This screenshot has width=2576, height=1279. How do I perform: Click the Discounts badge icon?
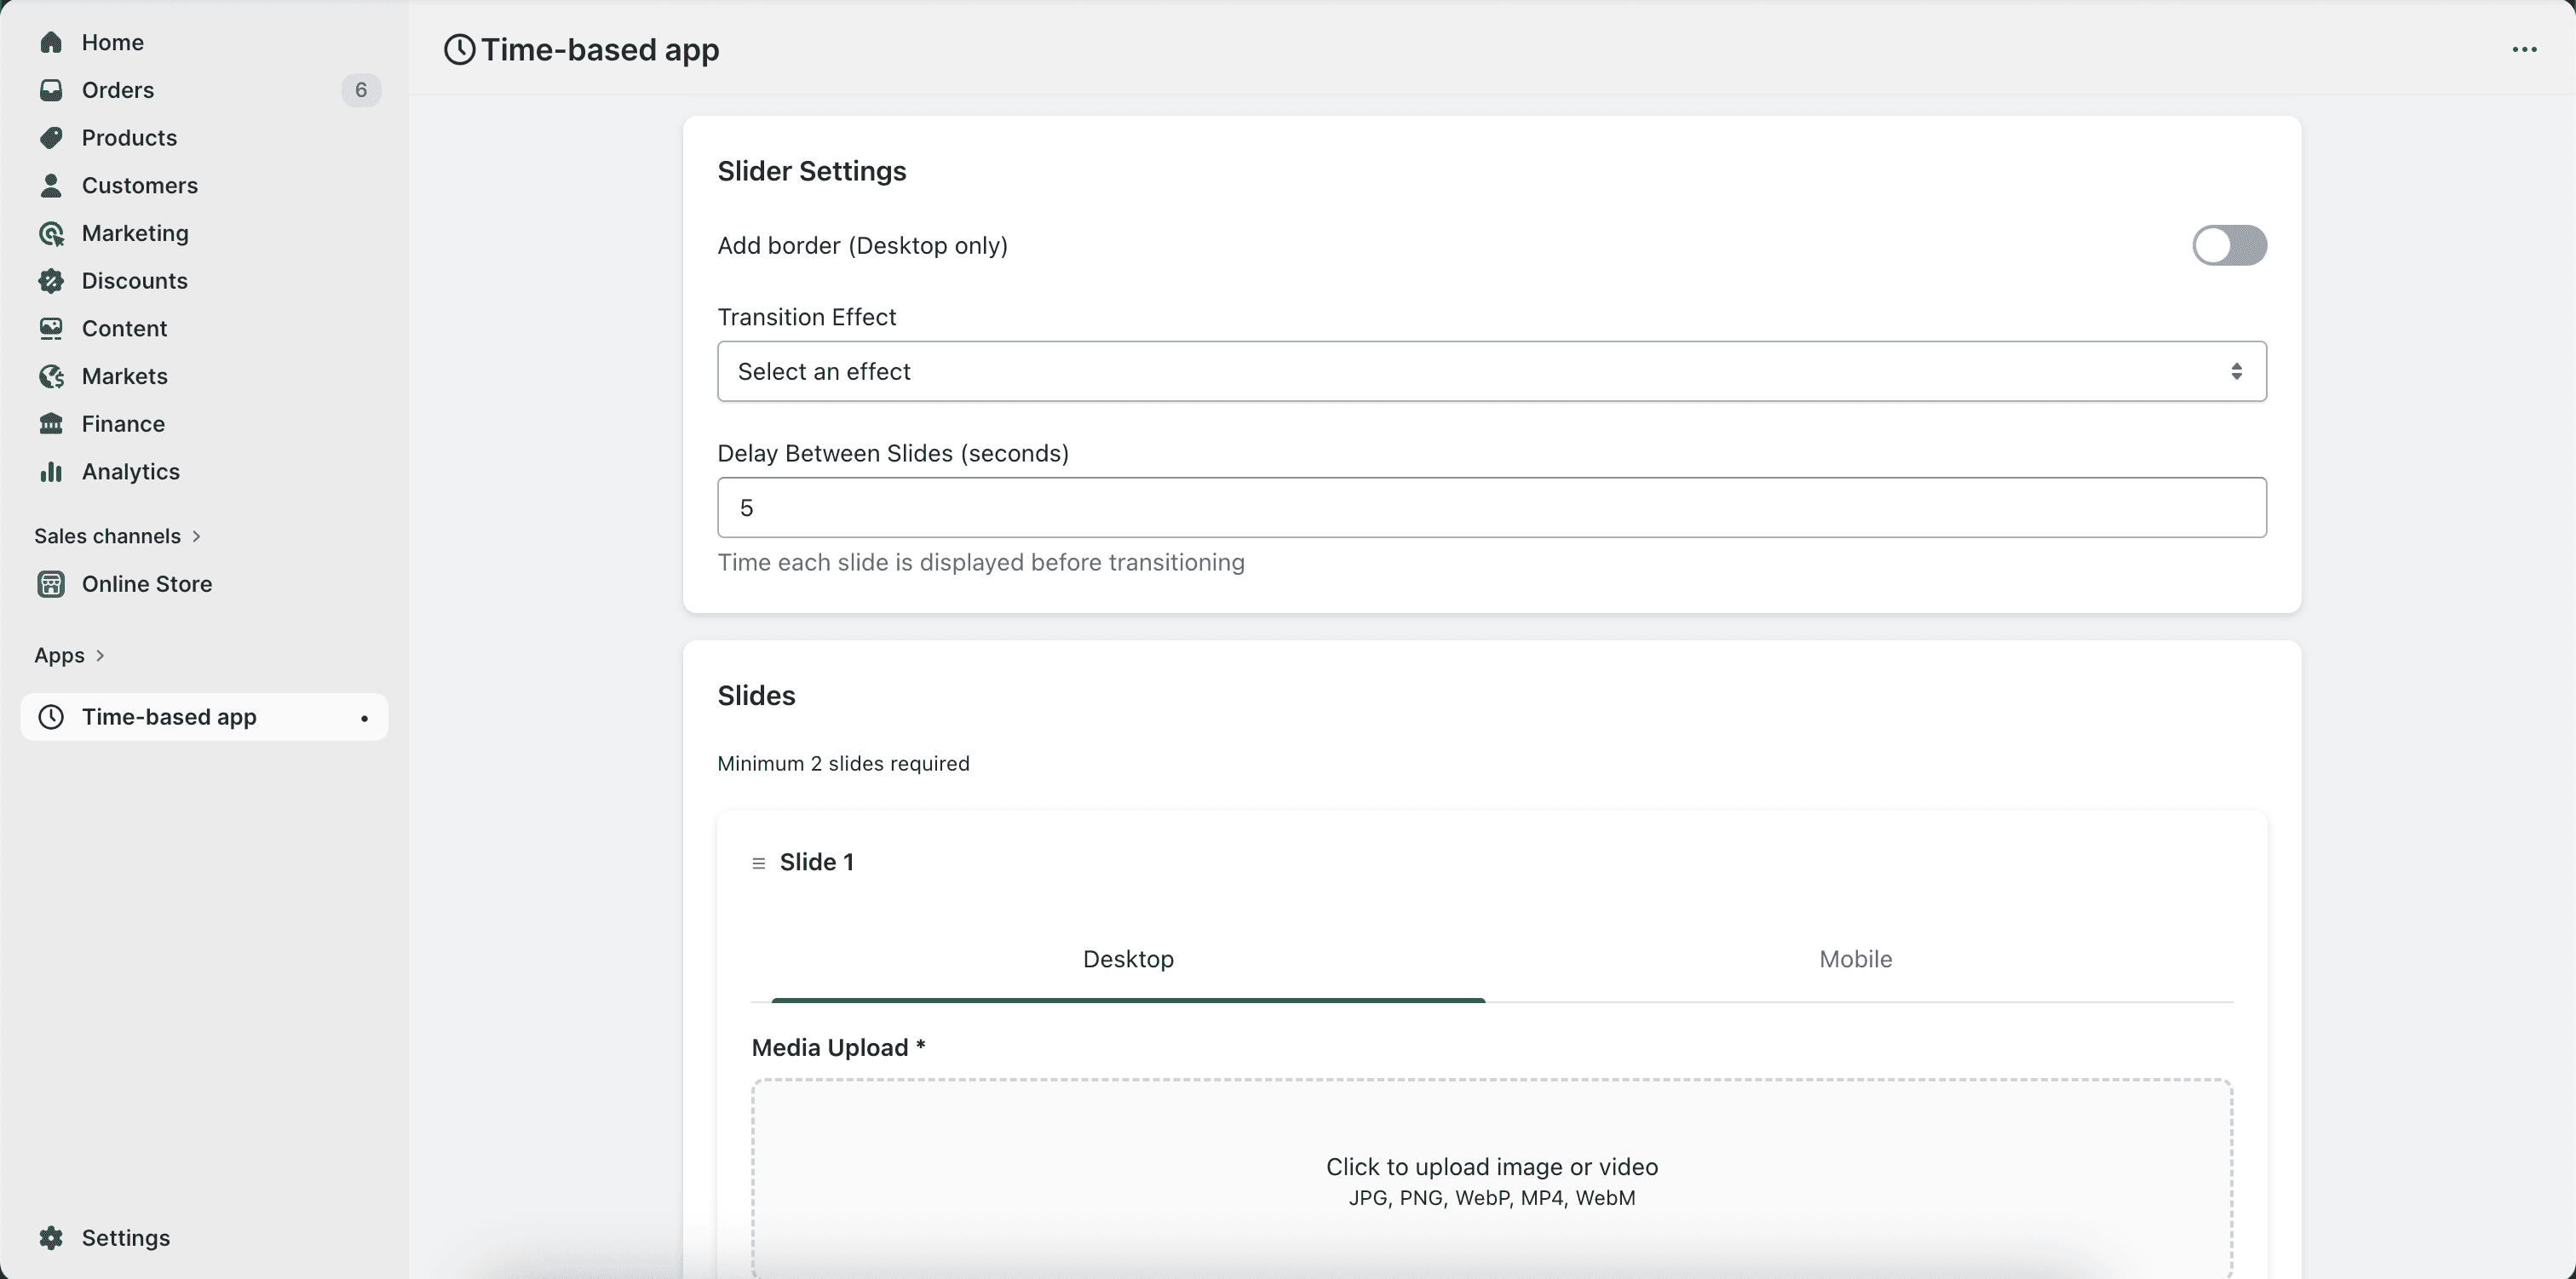click(51, 281)
